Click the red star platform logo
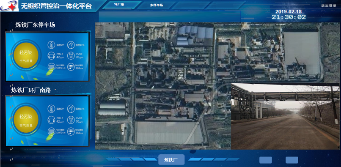 [10, 6]
